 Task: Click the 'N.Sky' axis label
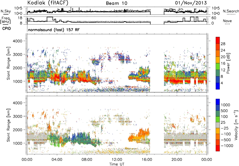point(6,11)
